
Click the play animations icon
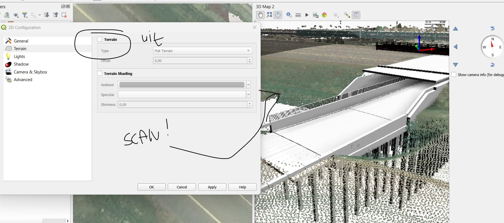coord(307,15)
